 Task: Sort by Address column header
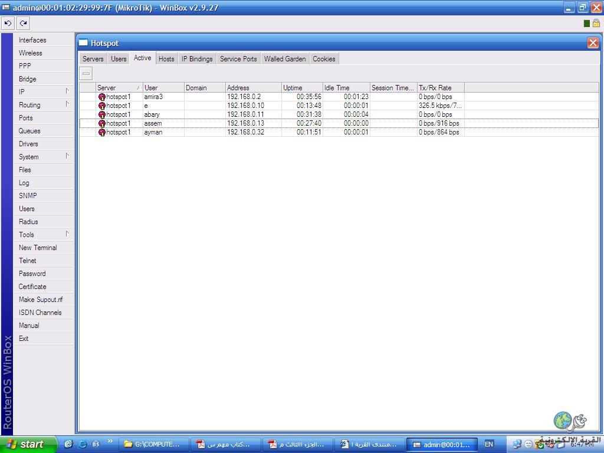[x=254, y=87]
